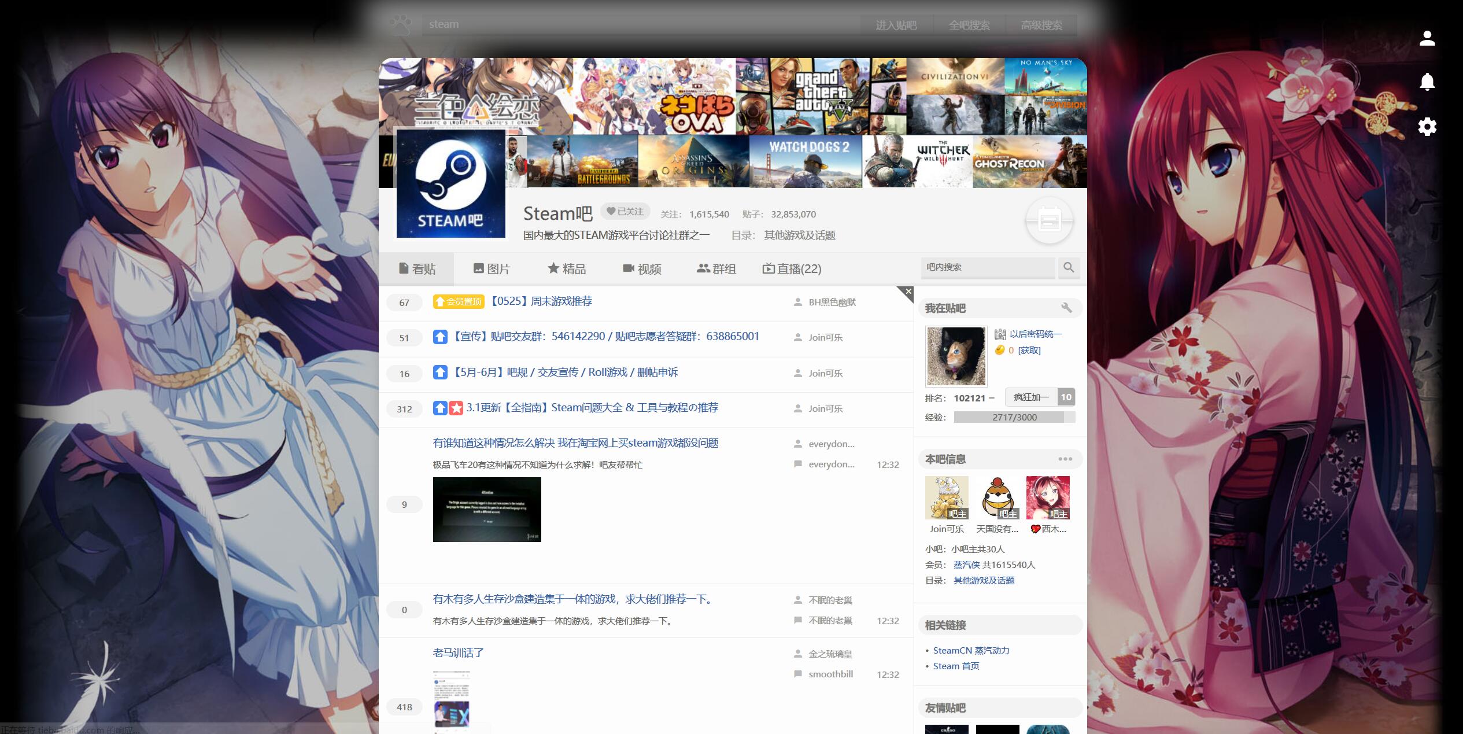
Task: Open settings gear icon
Action: tap(1427, 127)
